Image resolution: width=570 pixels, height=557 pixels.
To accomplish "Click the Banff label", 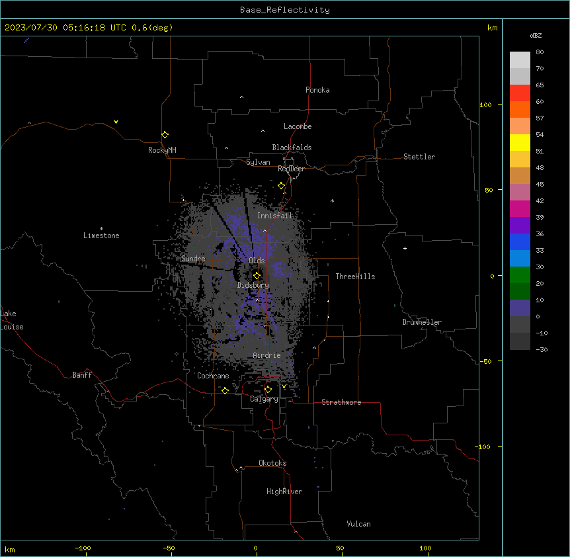I will (x=82, y=375).
